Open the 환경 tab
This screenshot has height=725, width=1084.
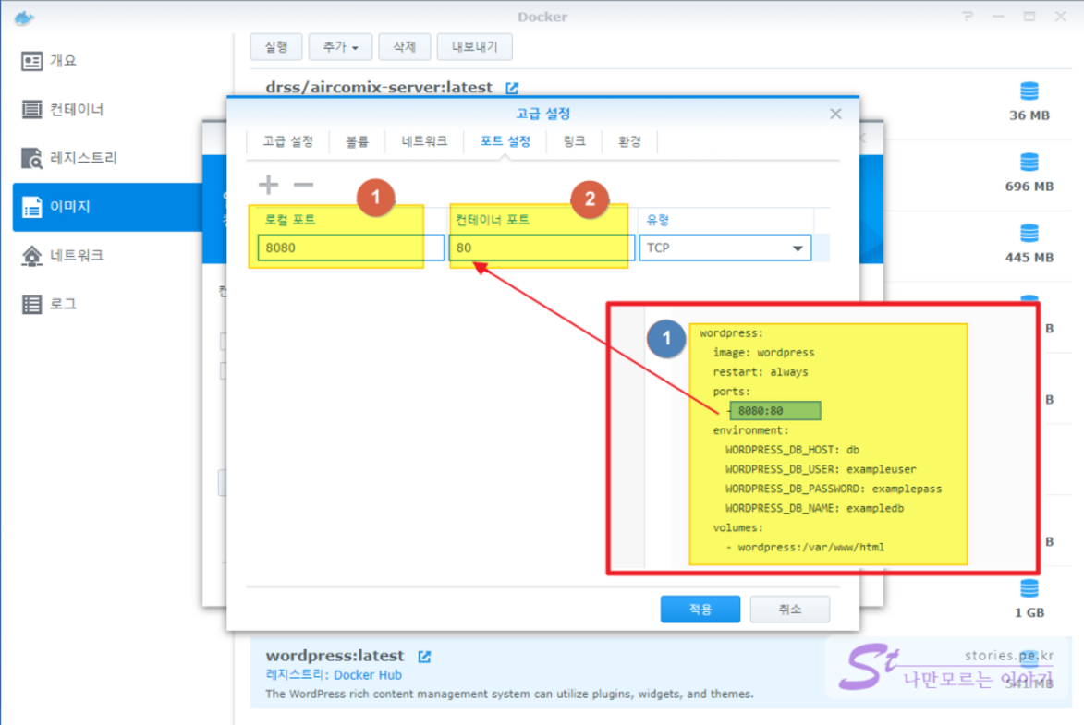point(629,141)
